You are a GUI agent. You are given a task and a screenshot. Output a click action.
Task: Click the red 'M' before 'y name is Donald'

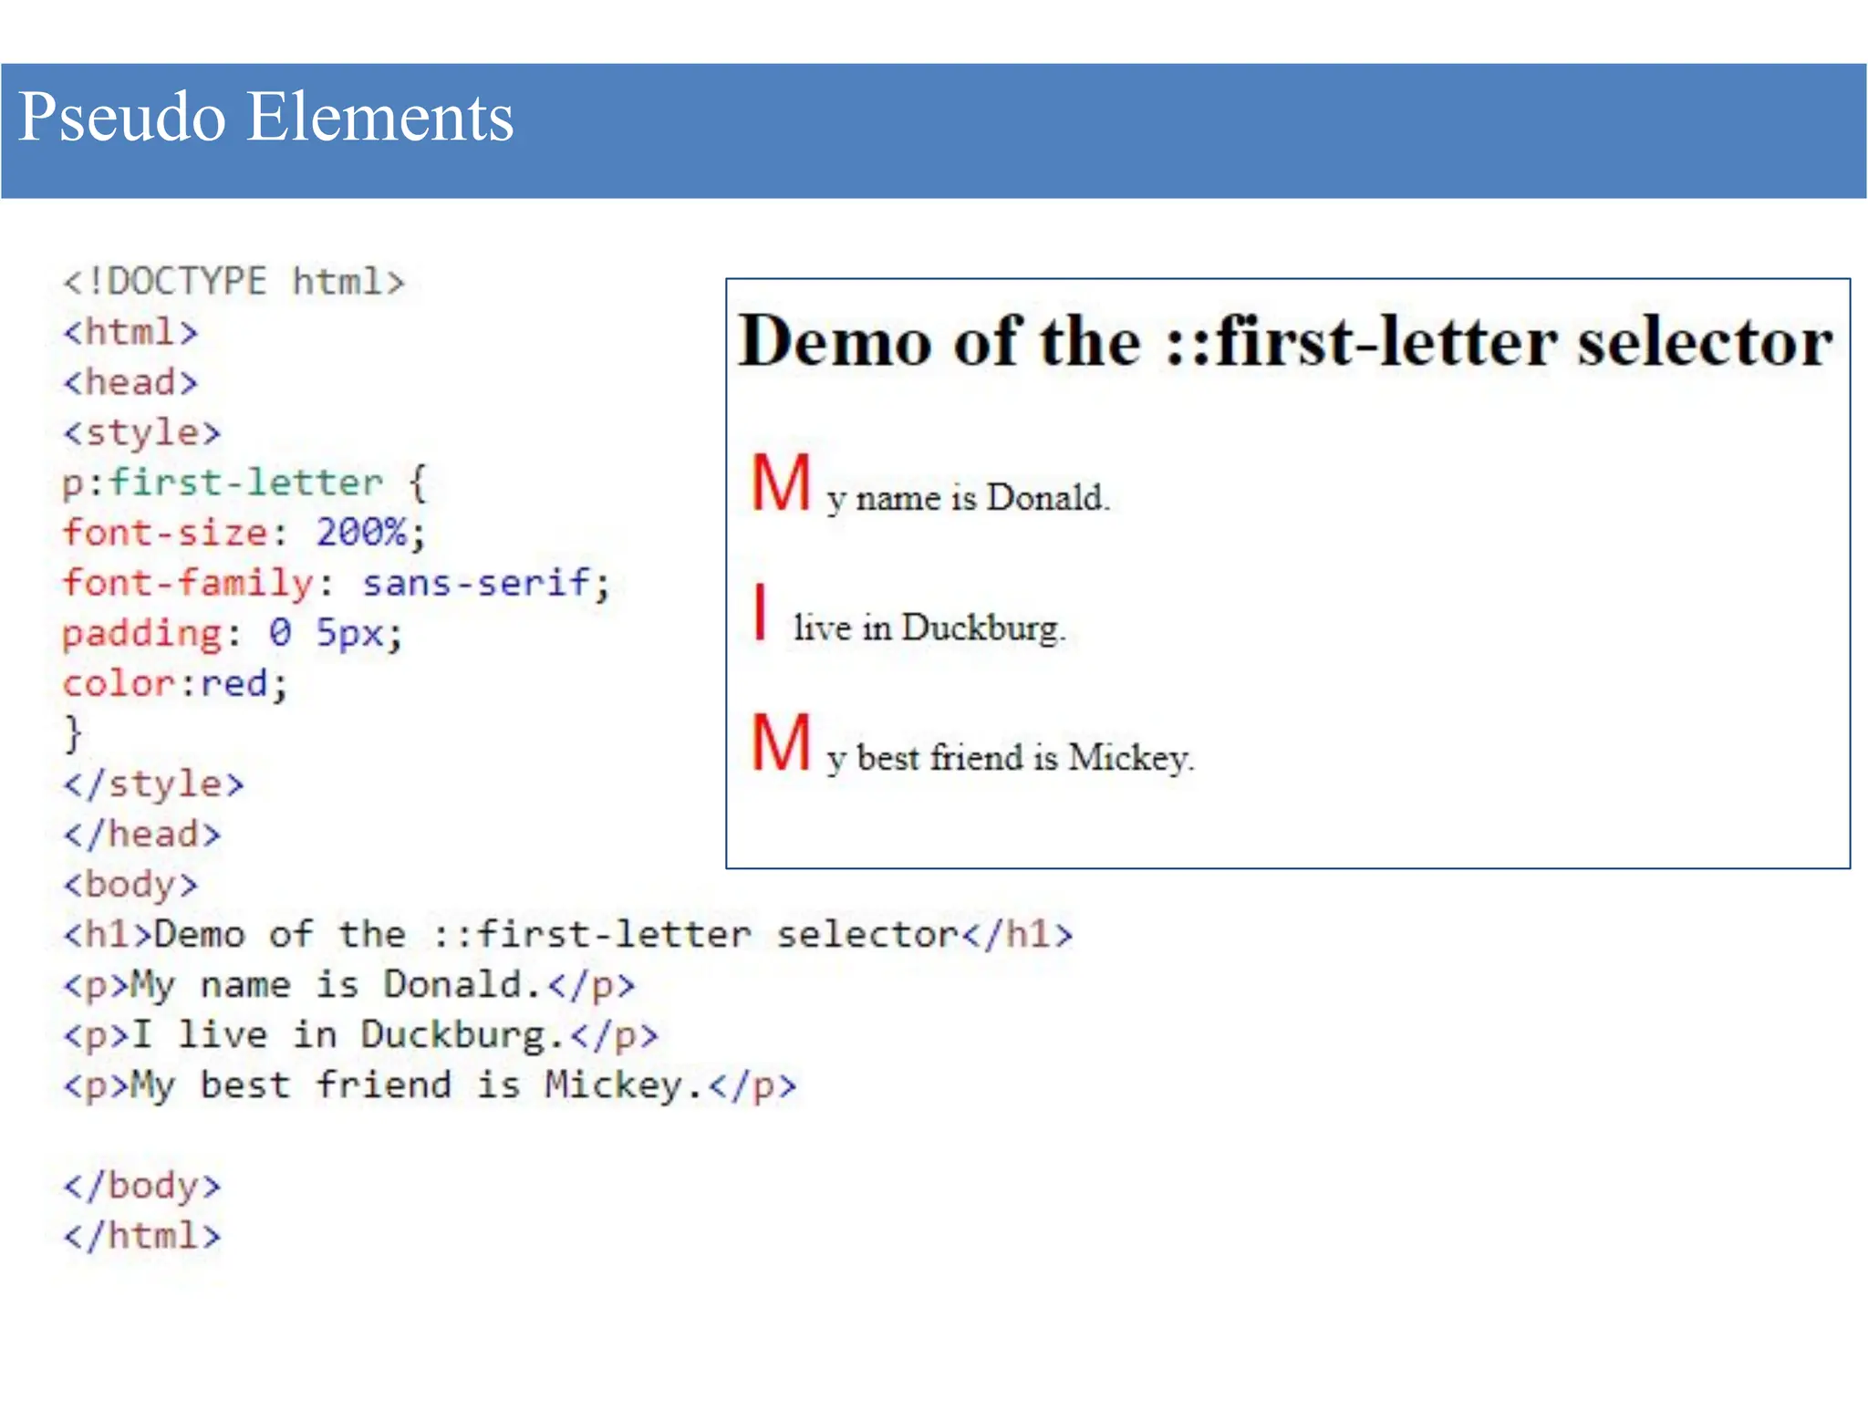pyautogui.click(x=781, y=483)
